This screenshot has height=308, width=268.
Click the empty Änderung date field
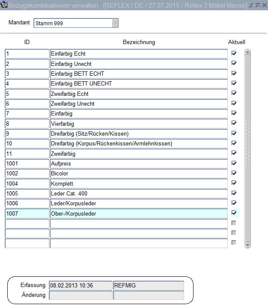80,295
